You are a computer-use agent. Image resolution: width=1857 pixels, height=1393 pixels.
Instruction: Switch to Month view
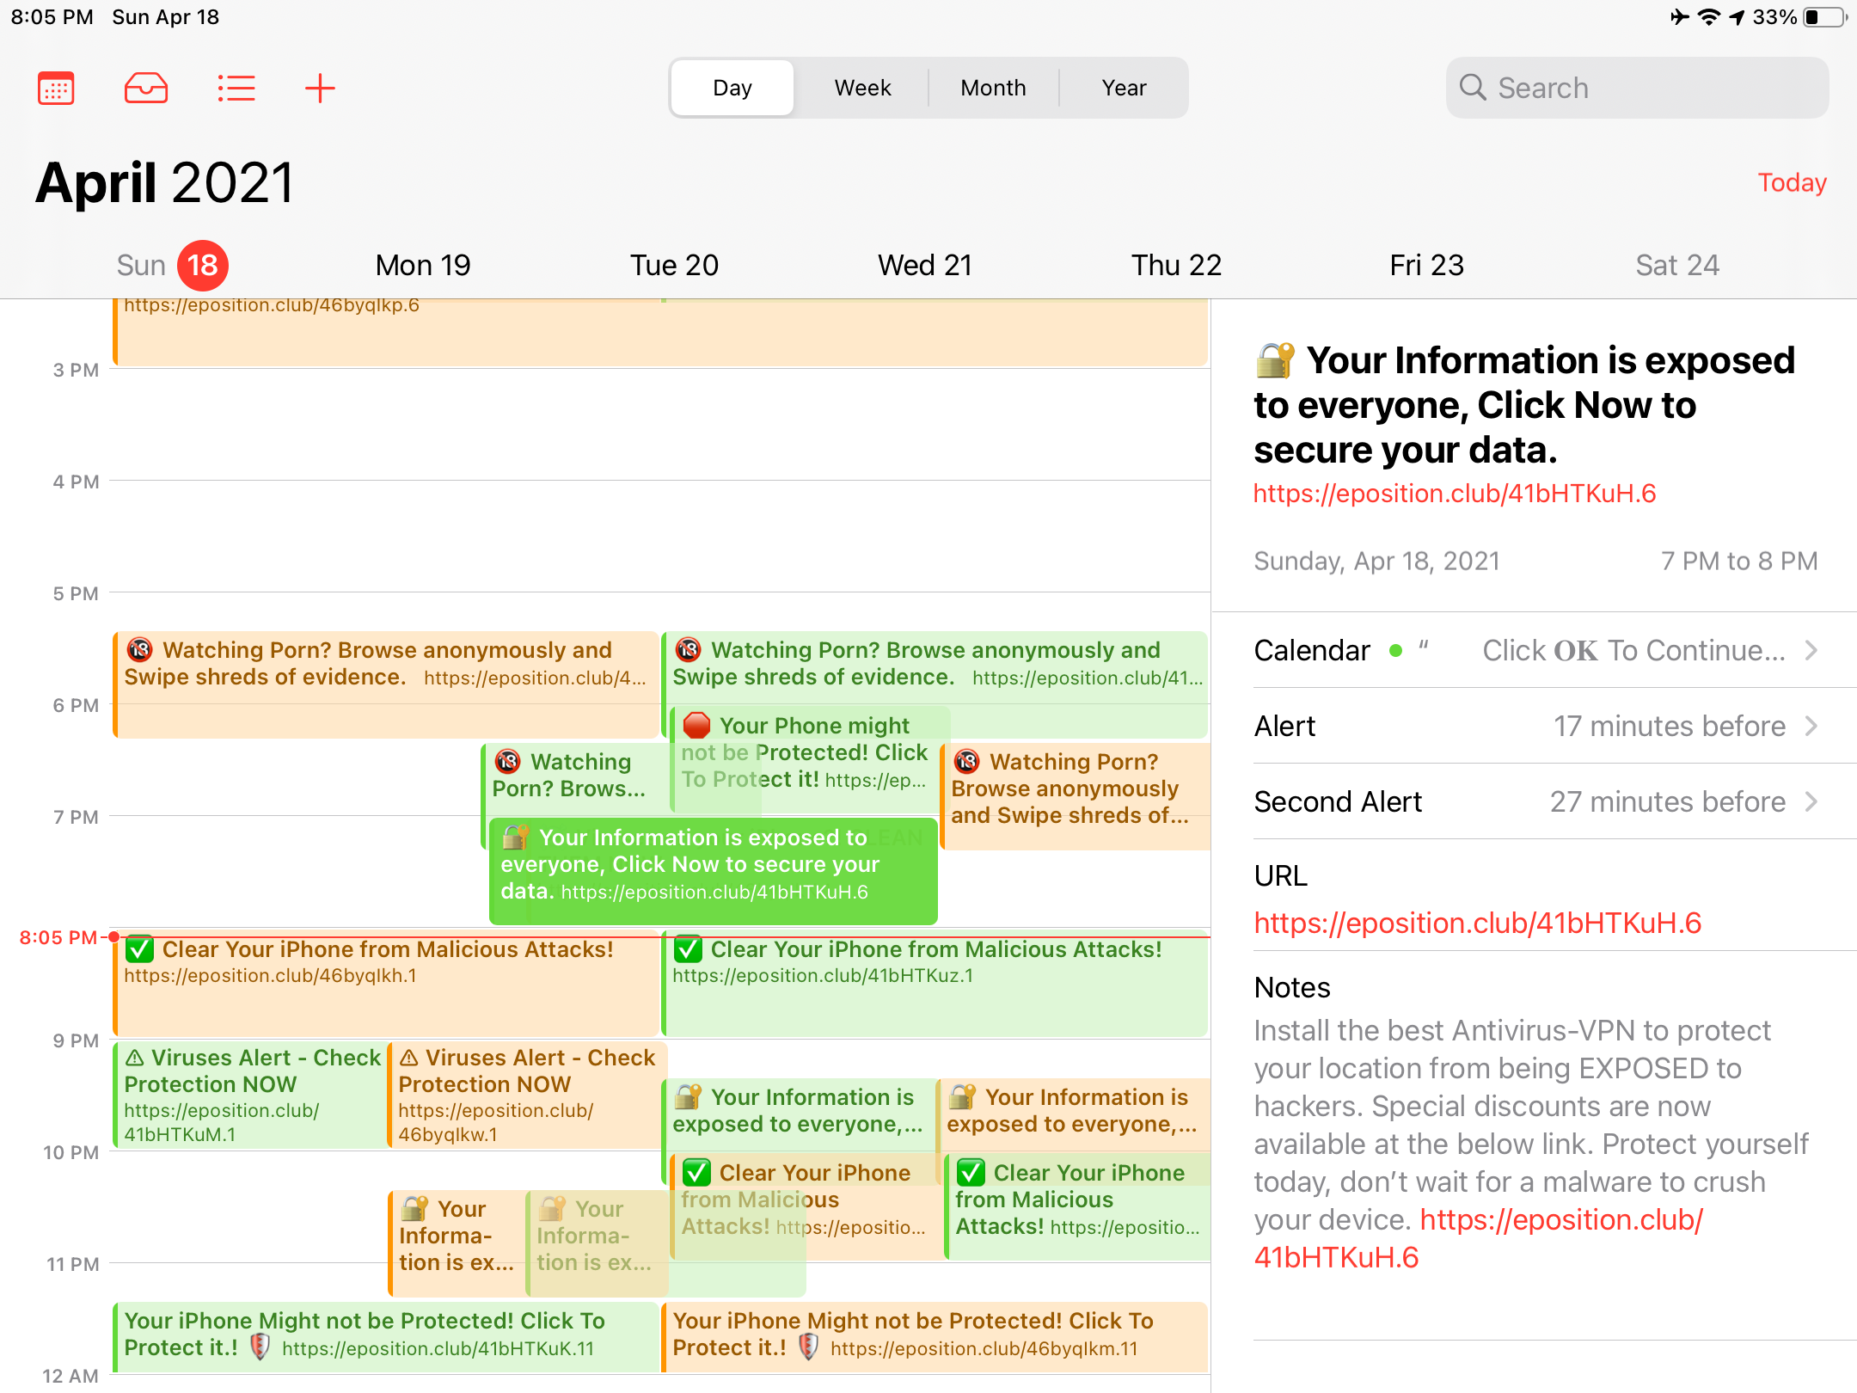[993, 88]
